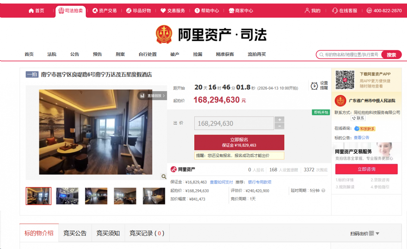Increase bid with the plus stepper
Screen dimensions: 407x249
click(x=279, y=120)
